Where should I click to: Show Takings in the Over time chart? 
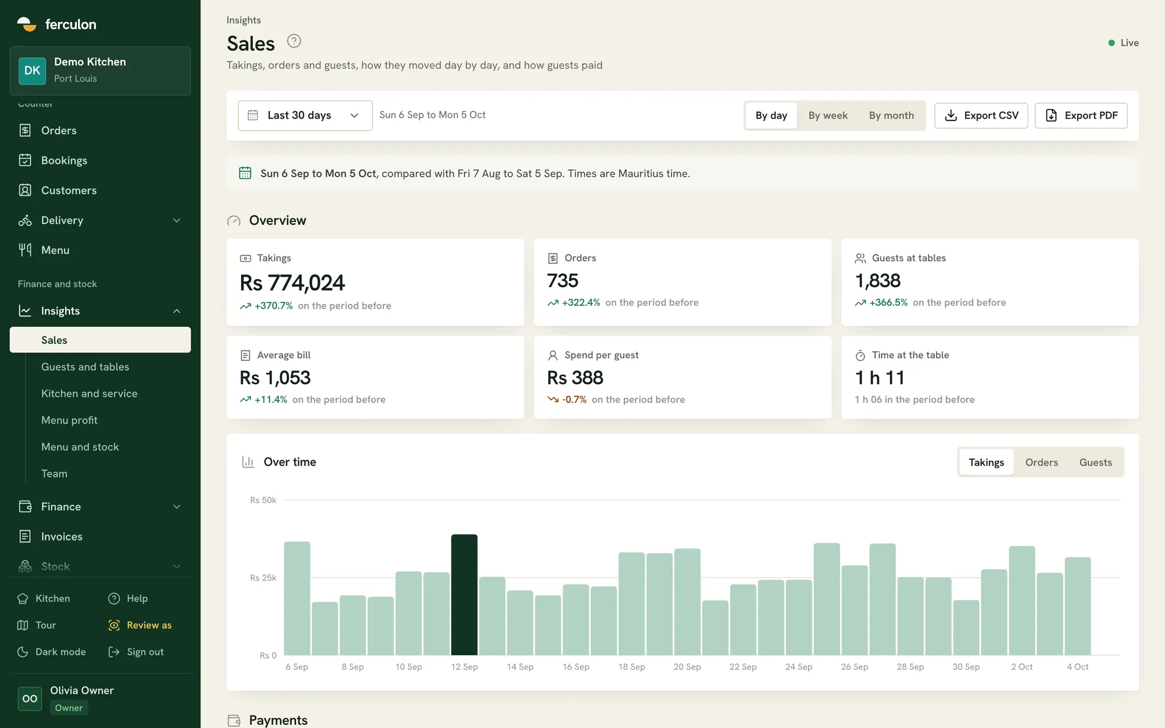point(986,462)
